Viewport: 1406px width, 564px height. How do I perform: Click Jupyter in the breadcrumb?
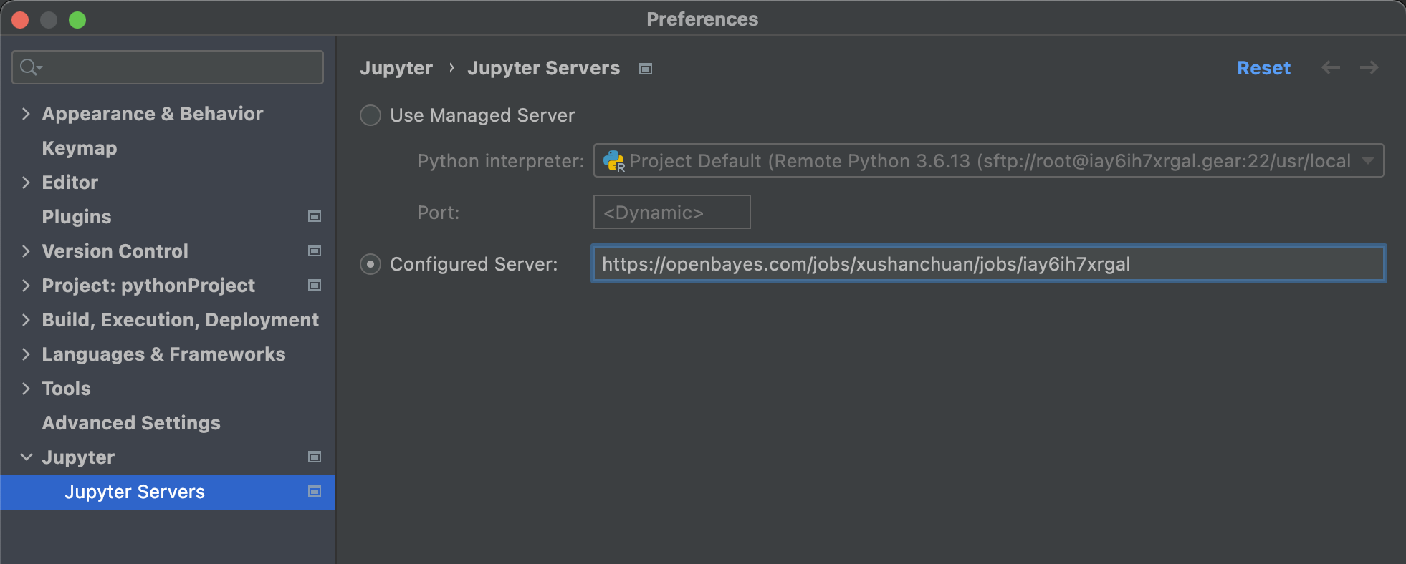coord(396,68)
